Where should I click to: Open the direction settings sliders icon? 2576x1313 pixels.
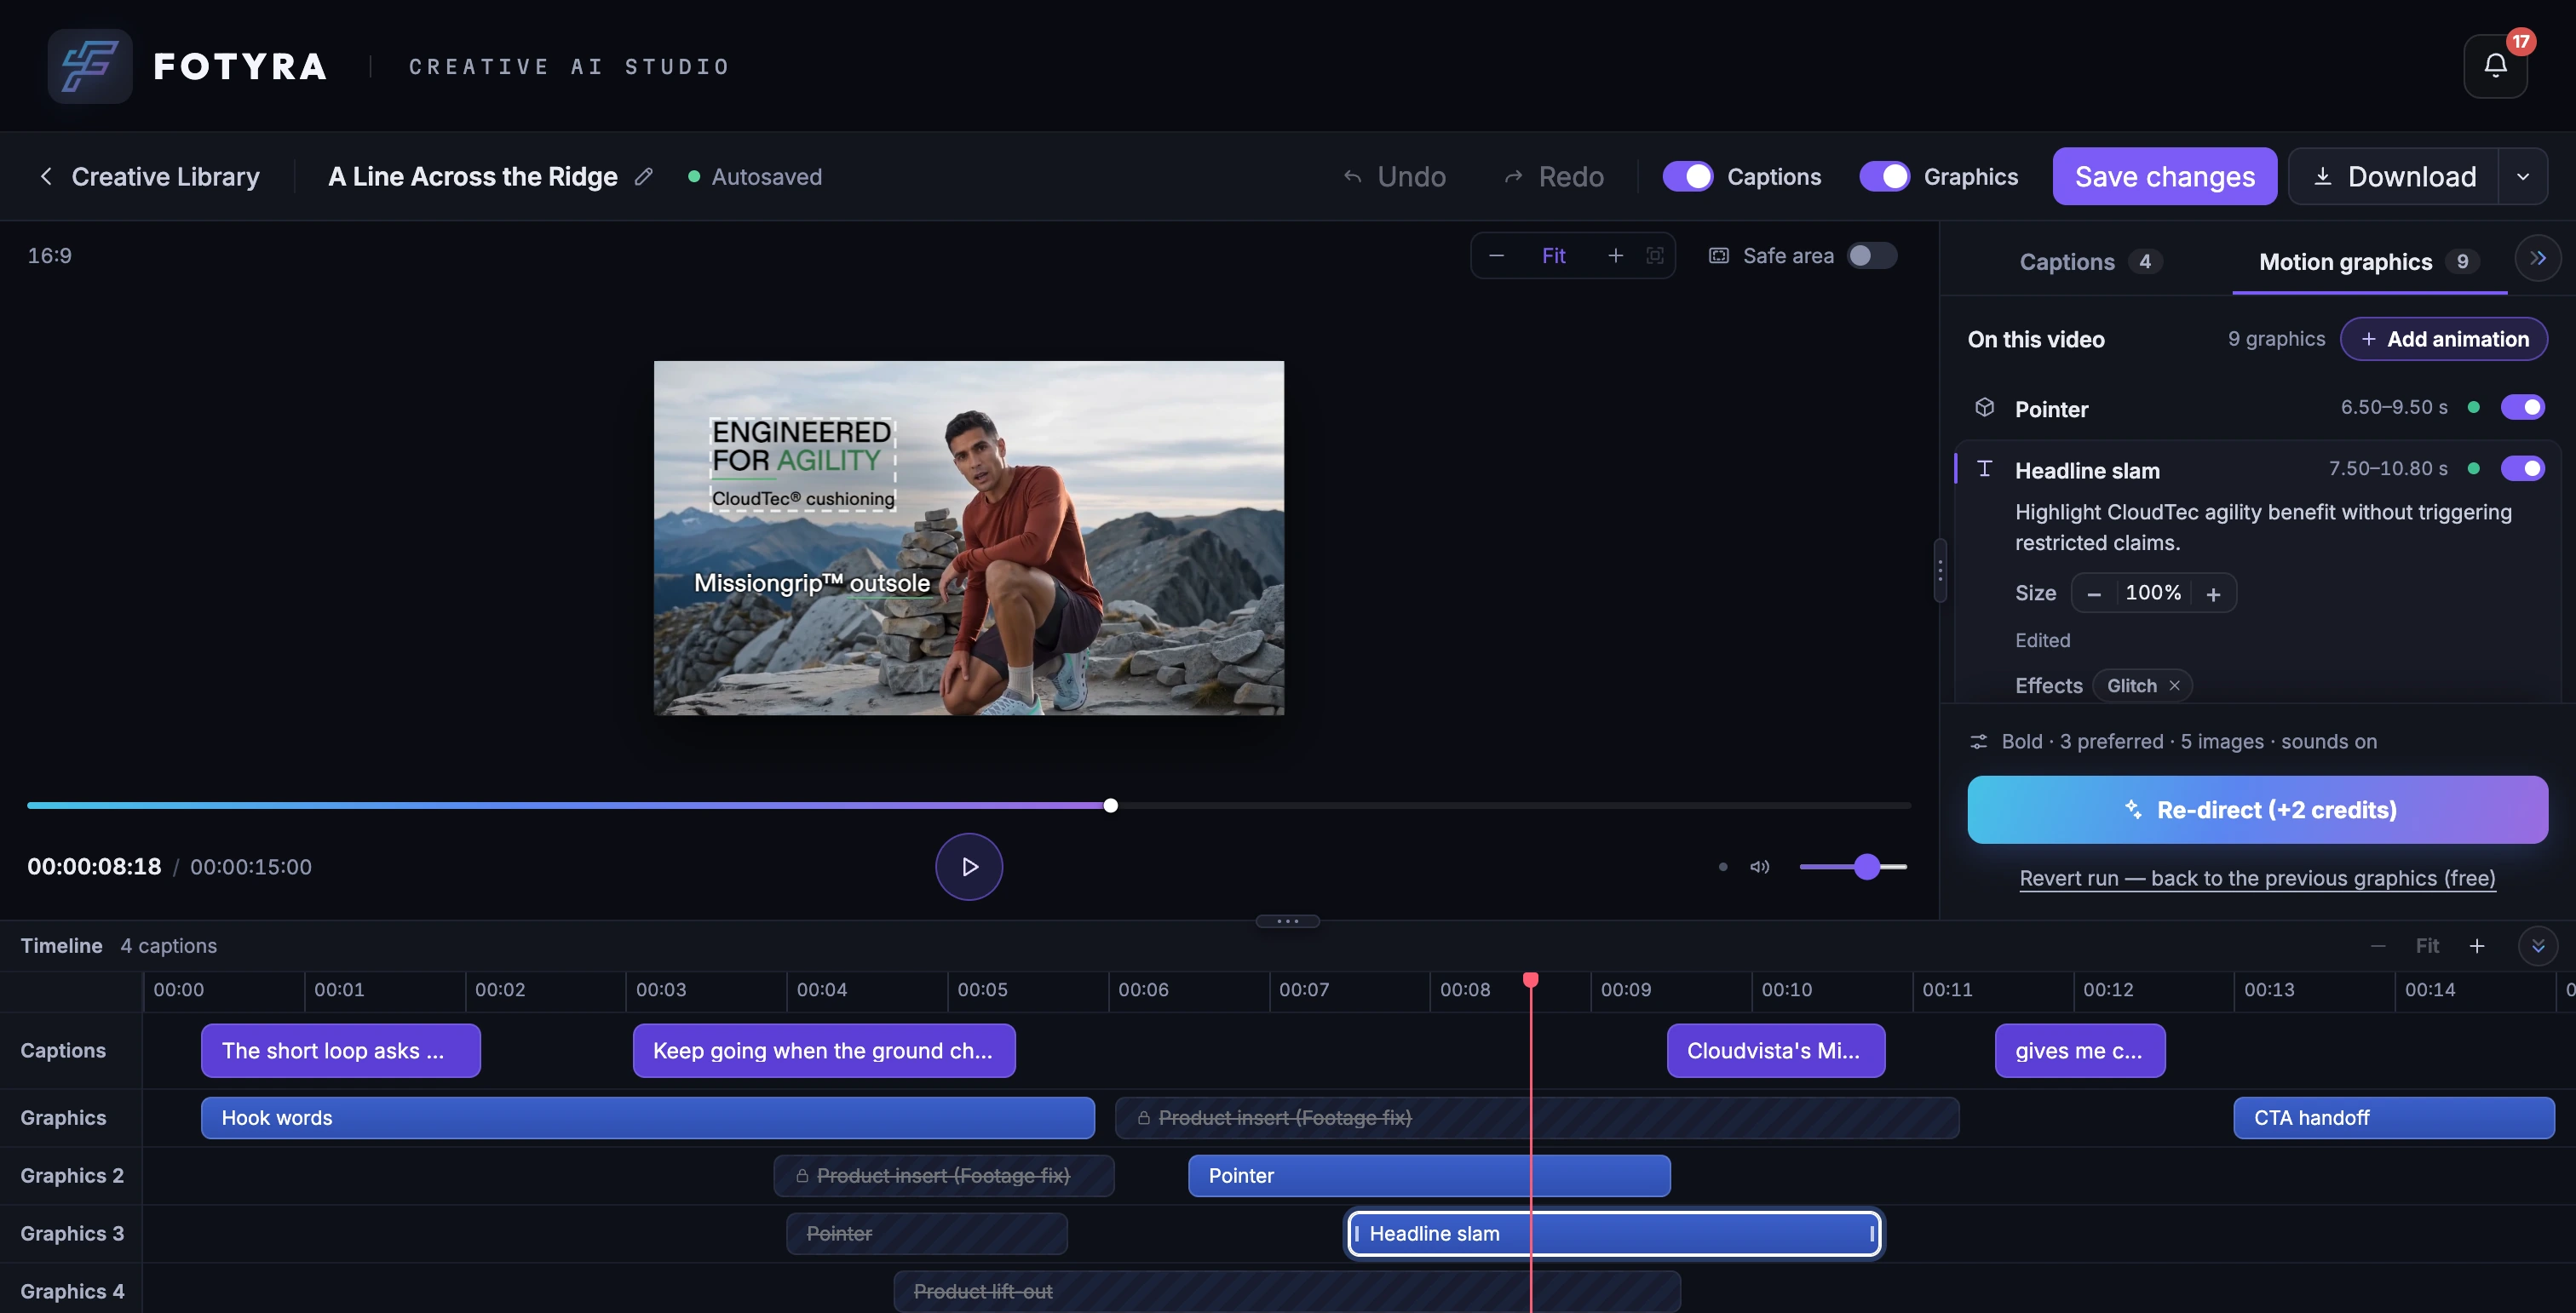tap(1978, 742)
